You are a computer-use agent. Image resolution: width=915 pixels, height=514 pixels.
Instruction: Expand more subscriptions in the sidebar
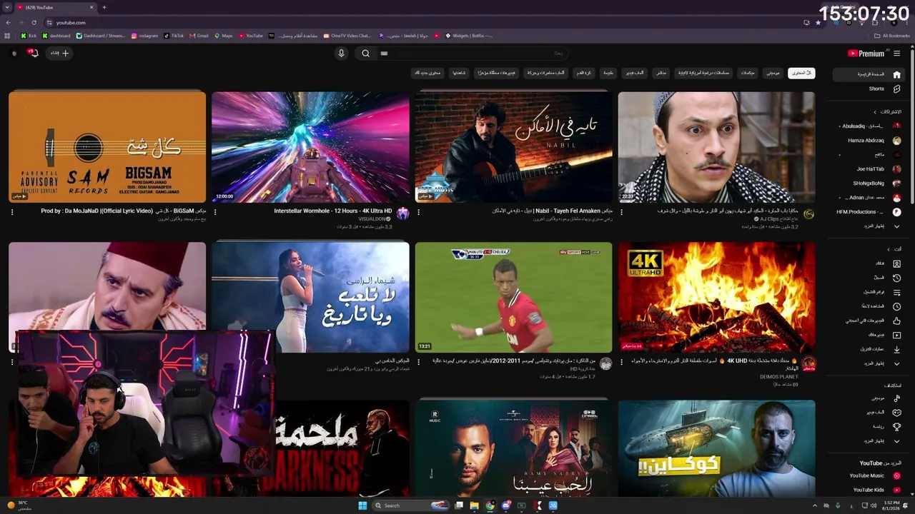pos(868,226)
